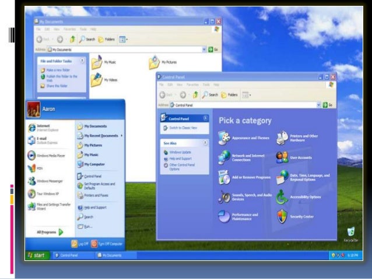
Task: Collapse the See Also section
Action: pyautogui.click(x=205, y=143)
